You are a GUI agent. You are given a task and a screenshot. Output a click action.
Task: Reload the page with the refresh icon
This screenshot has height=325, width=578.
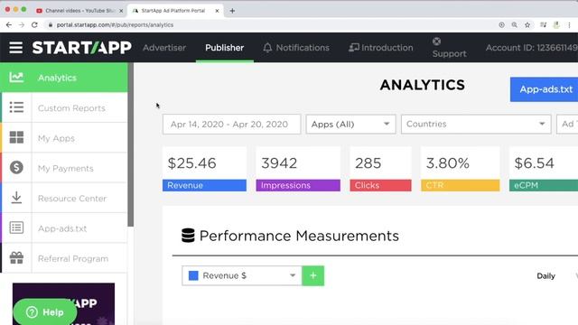pos(34,24)
